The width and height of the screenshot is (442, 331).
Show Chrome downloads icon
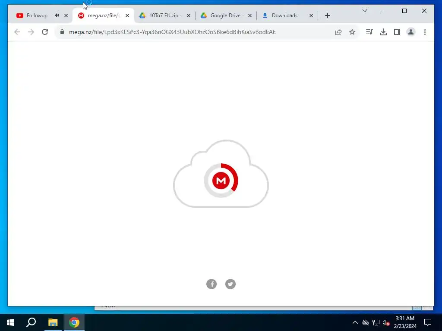(x=383, y=32)
